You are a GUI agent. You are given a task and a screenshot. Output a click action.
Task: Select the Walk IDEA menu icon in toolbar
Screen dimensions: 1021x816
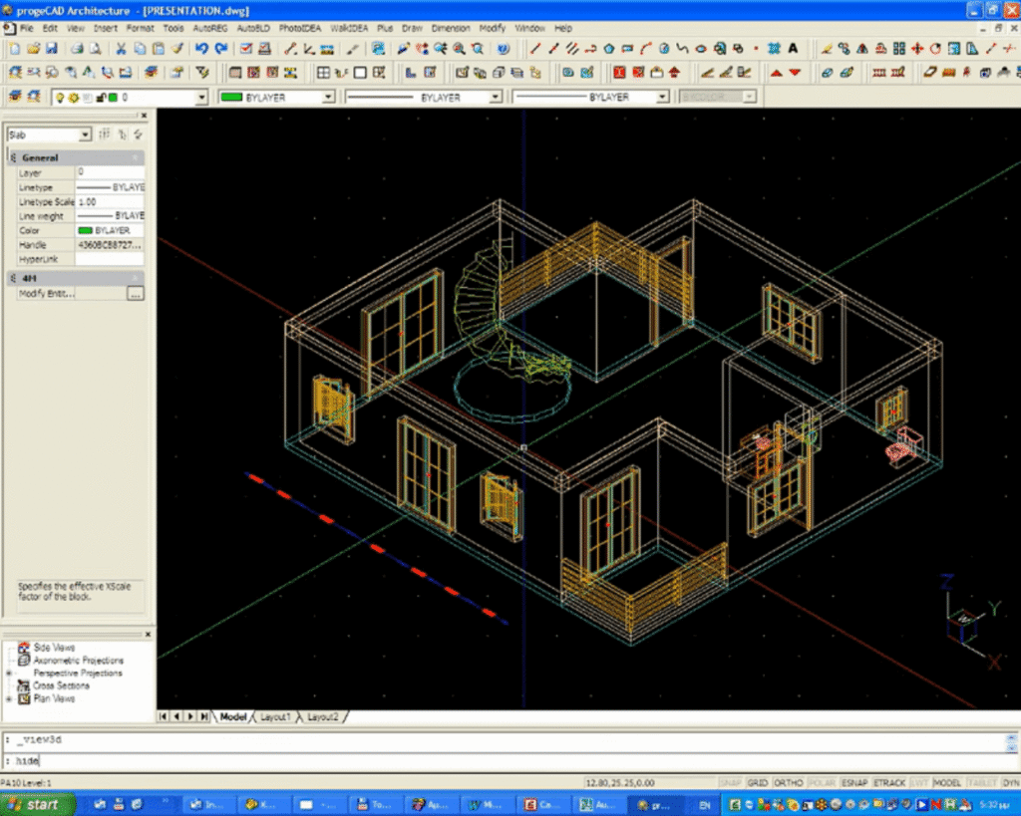349,28
